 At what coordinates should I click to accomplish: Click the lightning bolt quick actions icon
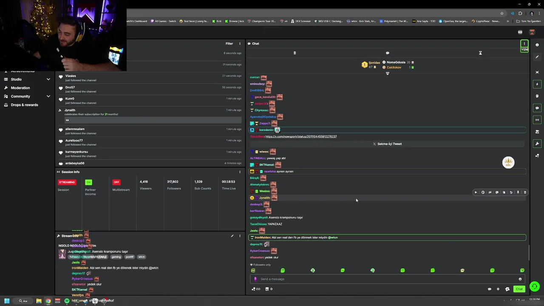point(537,84)
